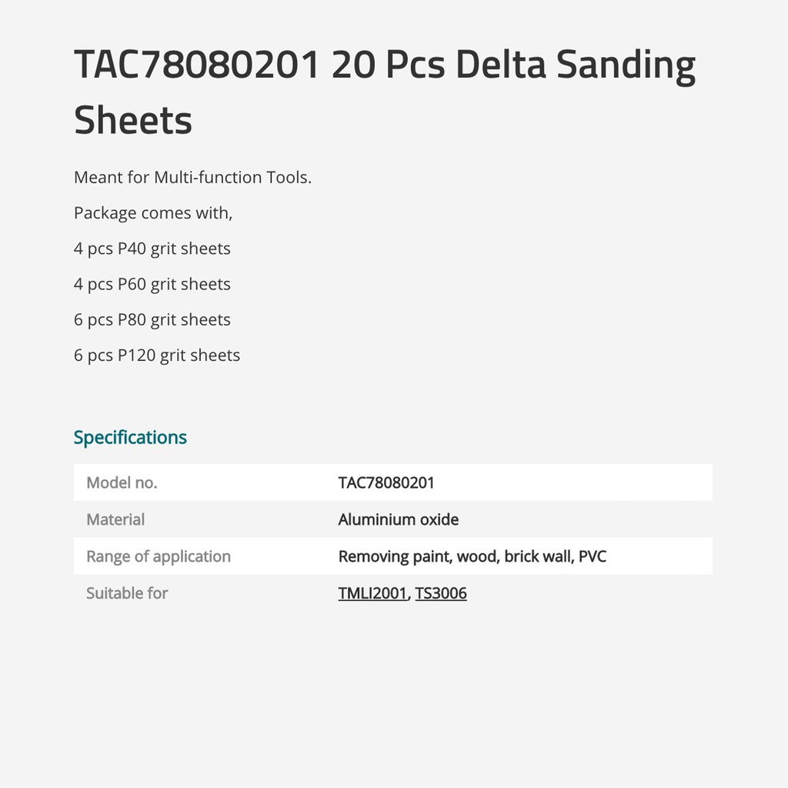Select the 6 pcs P80 grit sheets line
This screenshot has width=788, height=788.
[152, 319]
